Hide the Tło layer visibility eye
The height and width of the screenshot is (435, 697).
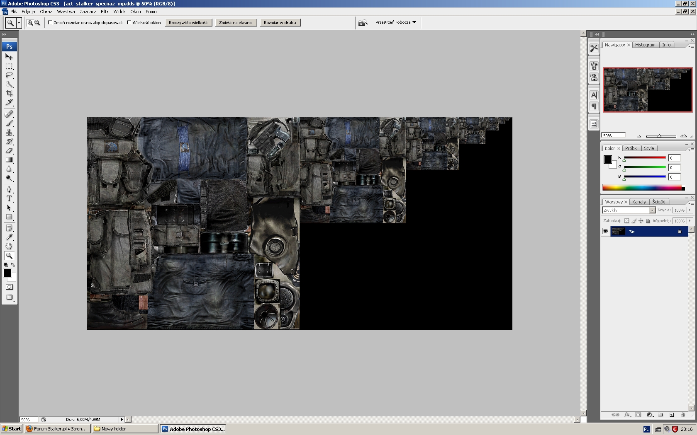605,232
